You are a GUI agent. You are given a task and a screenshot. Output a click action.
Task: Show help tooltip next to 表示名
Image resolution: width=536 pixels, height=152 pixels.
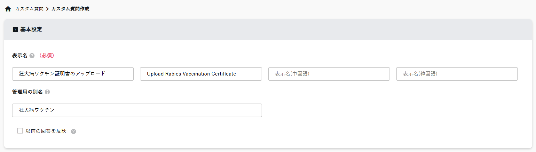pos(32,56)
